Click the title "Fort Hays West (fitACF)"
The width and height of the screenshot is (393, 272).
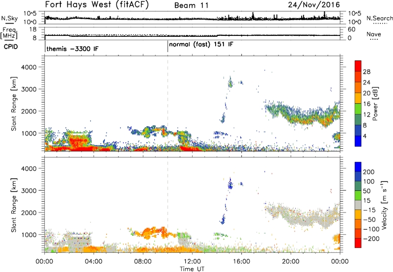click(97, 5)
